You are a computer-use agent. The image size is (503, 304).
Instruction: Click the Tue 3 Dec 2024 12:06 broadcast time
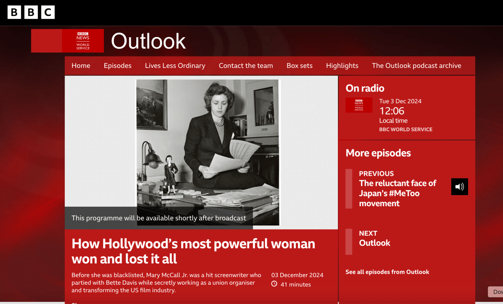click(x=400, y=107)
